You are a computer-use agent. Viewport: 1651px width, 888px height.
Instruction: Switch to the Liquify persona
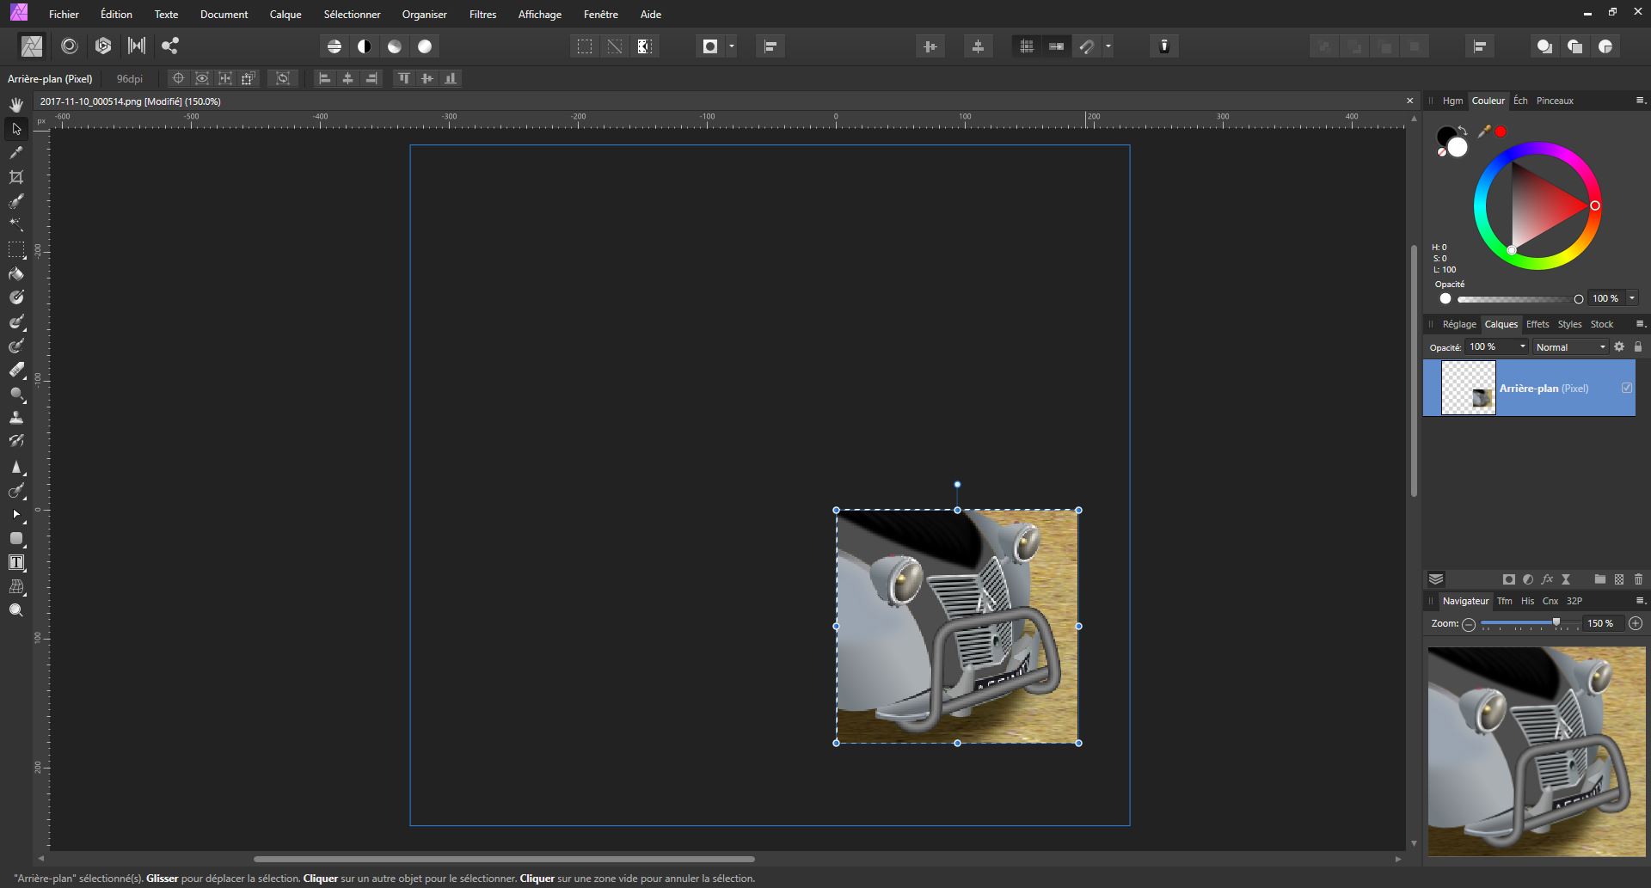[x=70, y=46]
